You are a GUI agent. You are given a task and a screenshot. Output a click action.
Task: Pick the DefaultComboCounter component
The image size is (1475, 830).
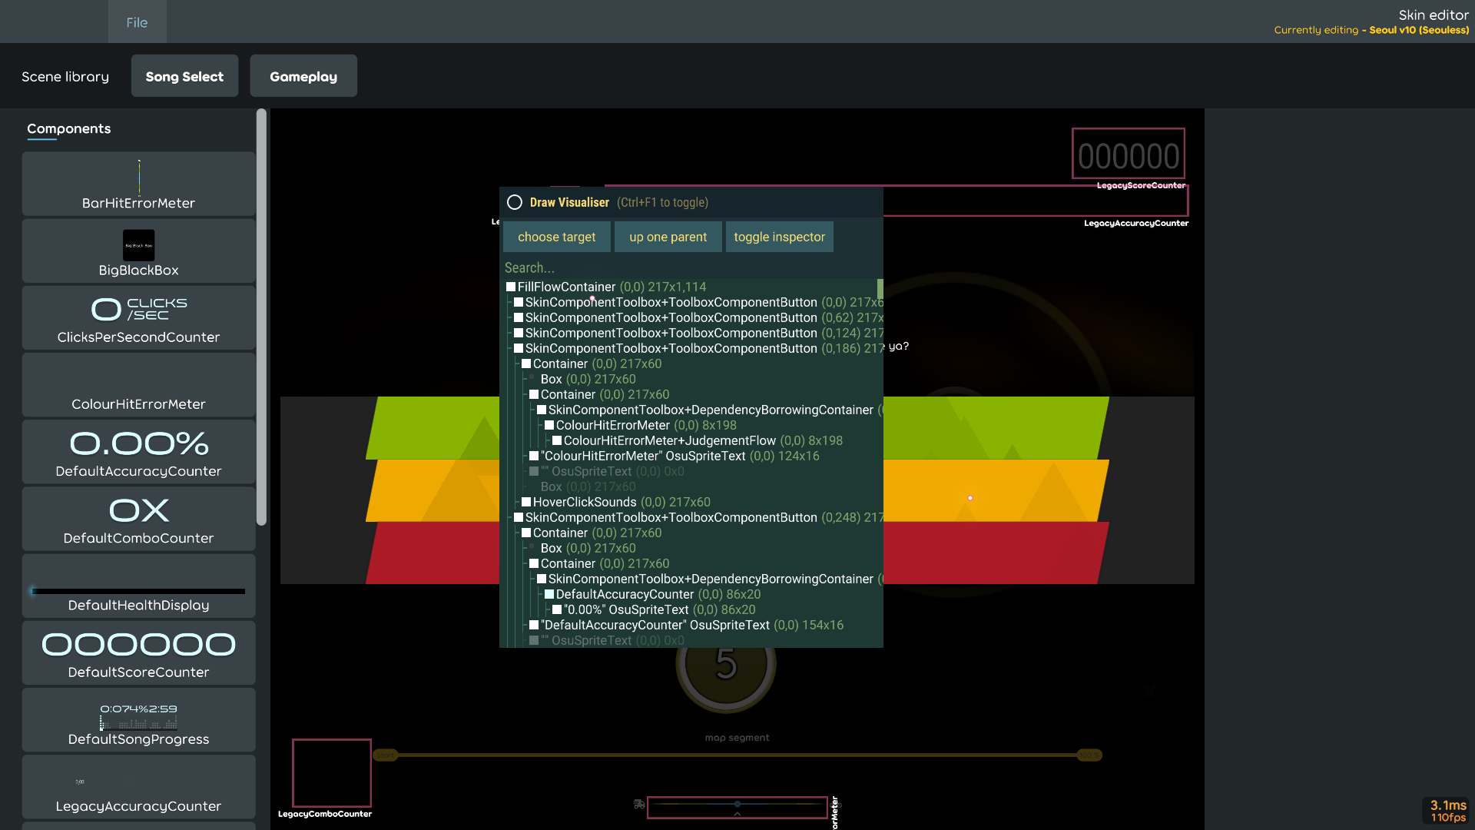click(x=138, y=519)
